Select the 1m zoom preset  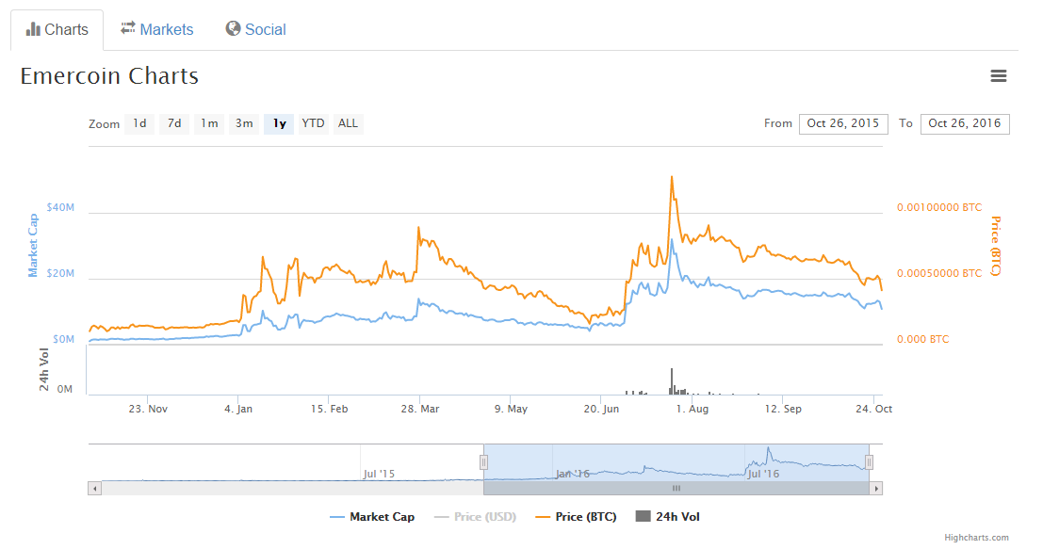tap(208, 123)
